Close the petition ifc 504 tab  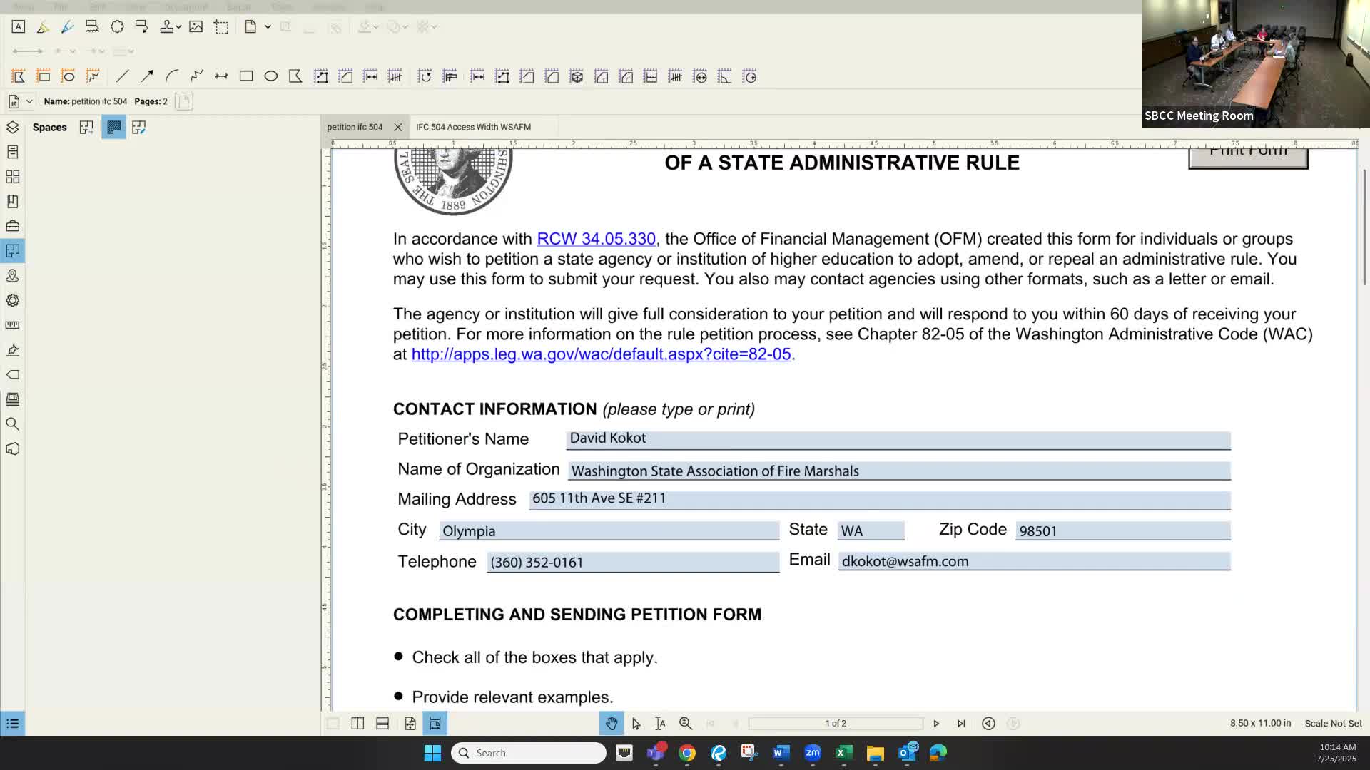click(398, 127)
